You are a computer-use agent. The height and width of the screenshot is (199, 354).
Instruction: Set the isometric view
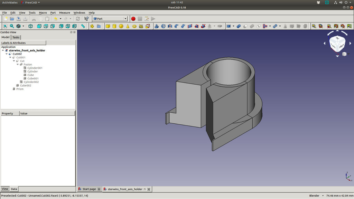click(x=30, y=26)
